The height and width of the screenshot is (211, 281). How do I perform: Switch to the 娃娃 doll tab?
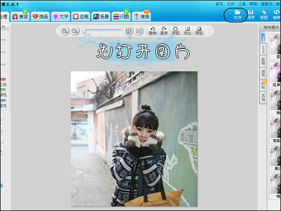click(x=142, y=16)
